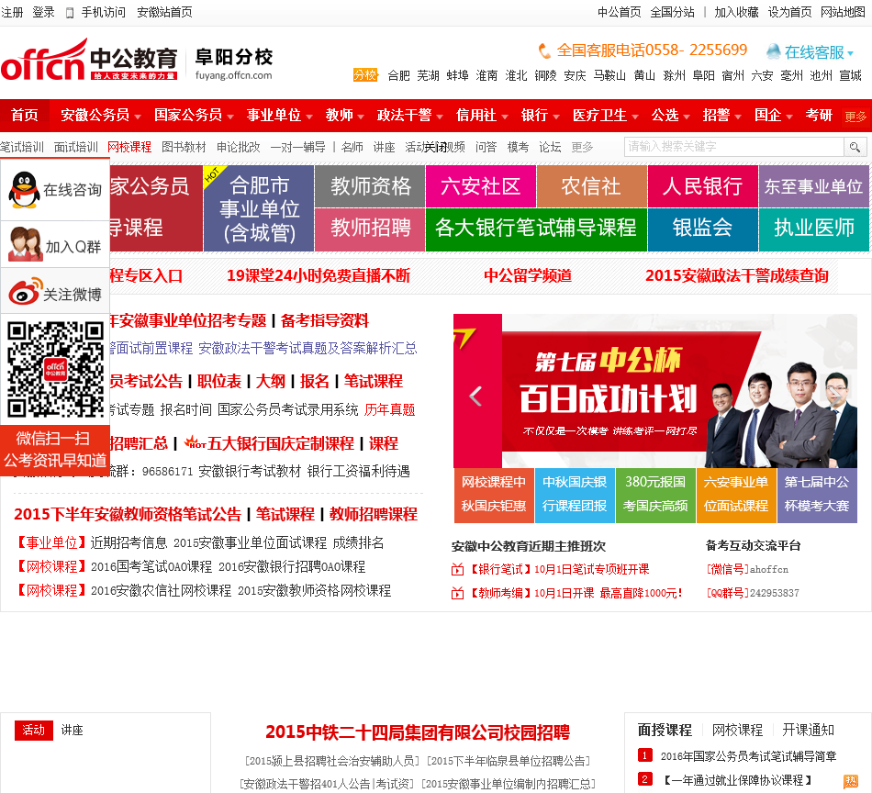Screen dimensions: 872x793
Task: Go to the 首页 home tab
Action: point(25,115)
